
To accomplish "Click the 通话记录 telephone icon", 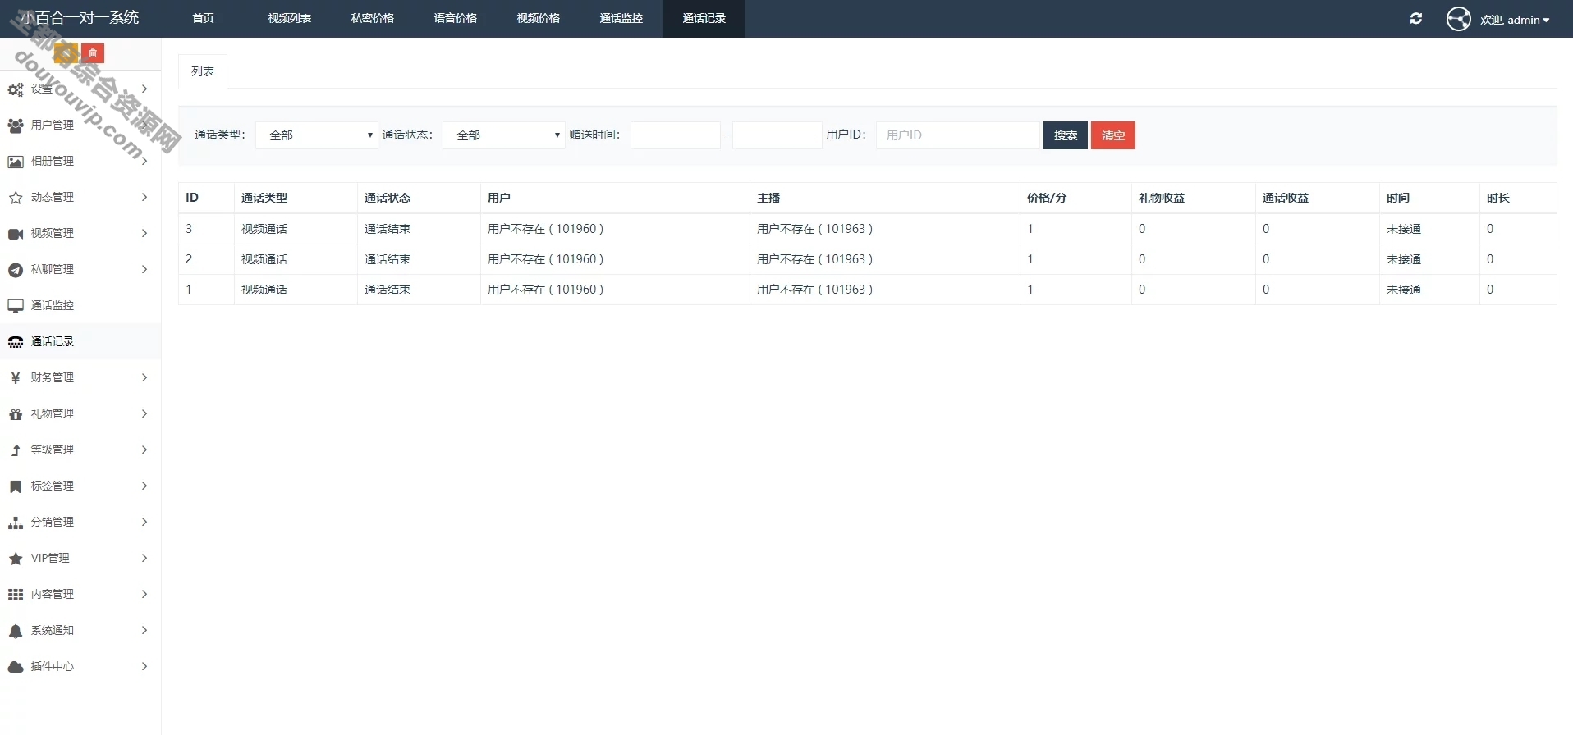I will coord(16,342).
